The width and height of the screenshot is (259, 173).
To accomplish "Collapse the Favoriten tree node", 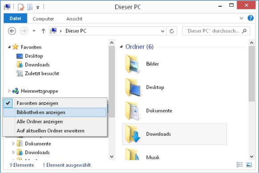I will [x=9, y=47].
